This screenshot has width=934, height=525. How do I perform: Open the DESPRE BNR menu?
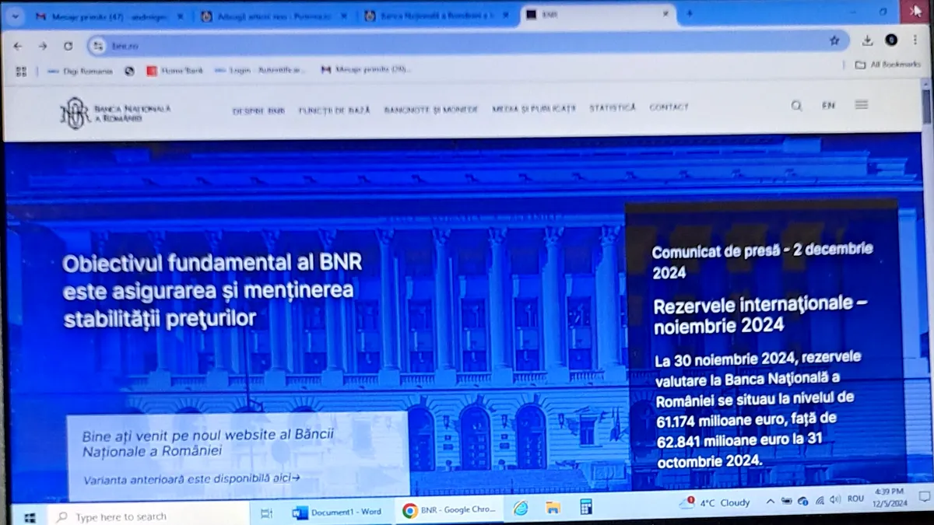pyautogui.click(x=258, y=110)
